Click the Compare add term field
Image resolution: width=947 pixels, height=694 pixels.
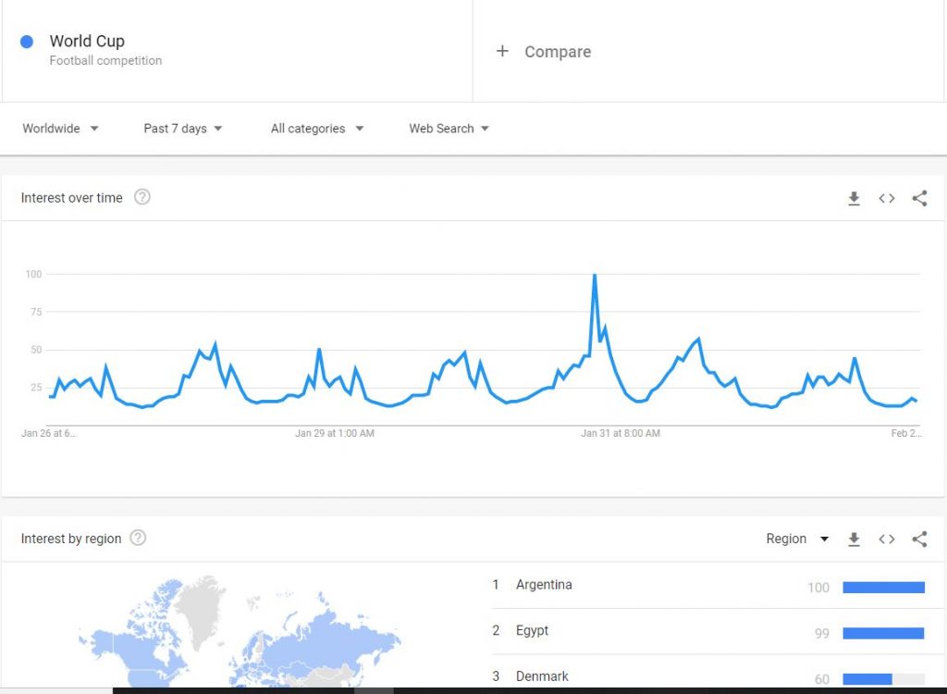707,52
